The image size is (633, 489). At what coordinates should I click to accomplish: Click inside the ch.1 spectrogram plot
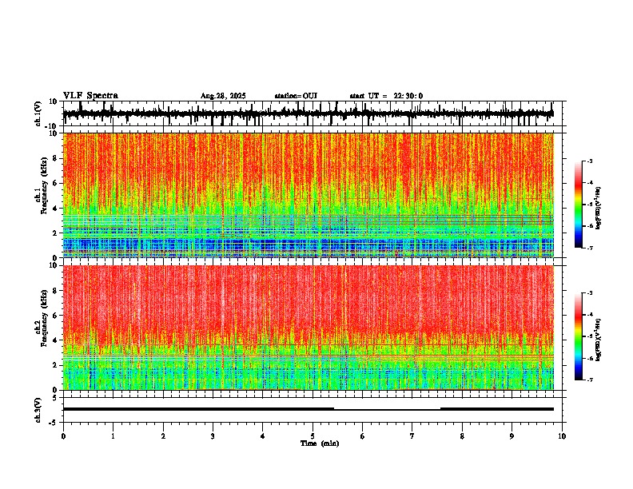pyautogui.click(x=308, y=195)
